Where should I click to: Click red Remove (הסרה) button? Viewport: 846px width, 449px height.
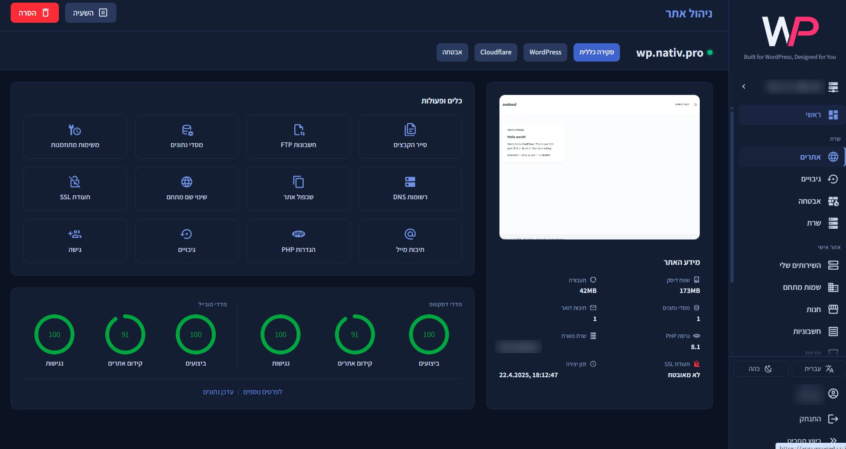35,13
